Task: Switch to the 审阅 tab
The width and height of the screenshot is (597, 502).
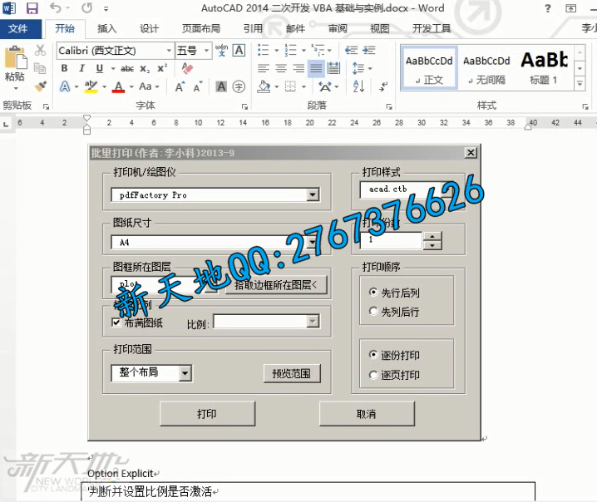Action: (338, 28)
